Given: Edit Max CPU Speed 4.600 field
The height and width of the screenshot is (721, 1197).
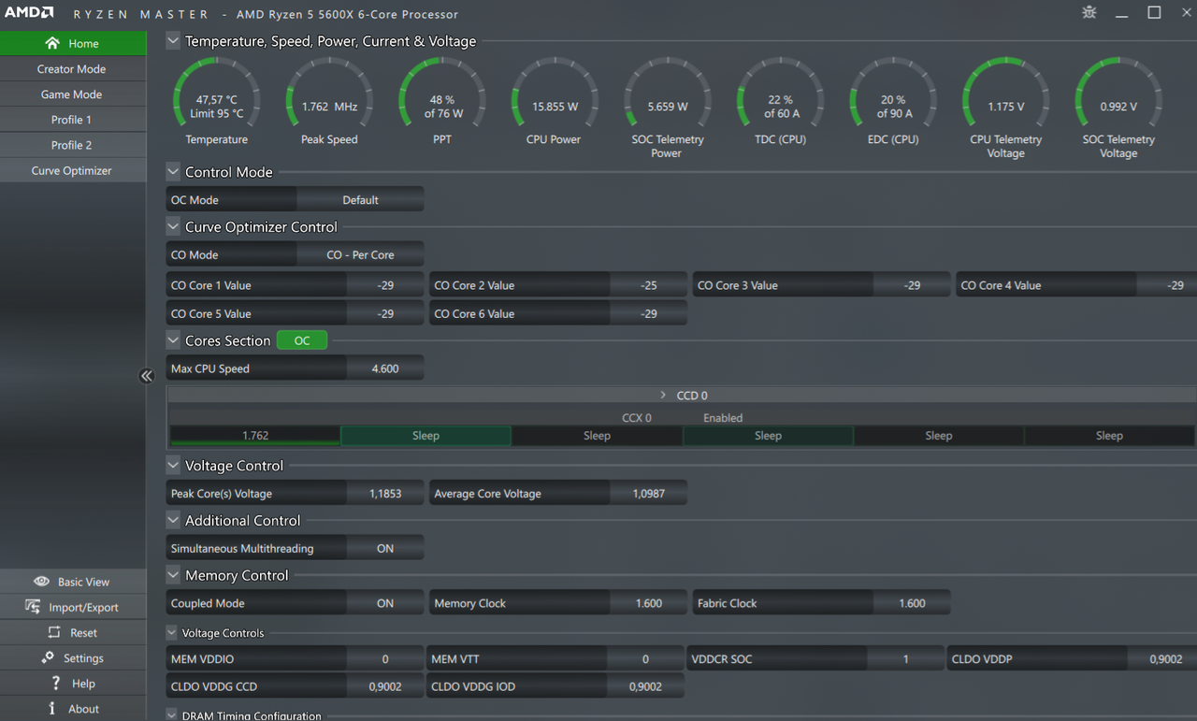Looking at the screenshot, I should 385,368.
